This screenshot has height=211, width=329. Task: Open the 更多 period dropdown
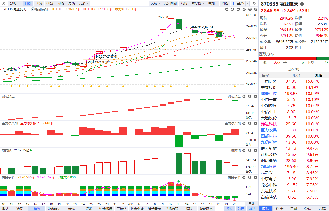[x=84, y=3]
